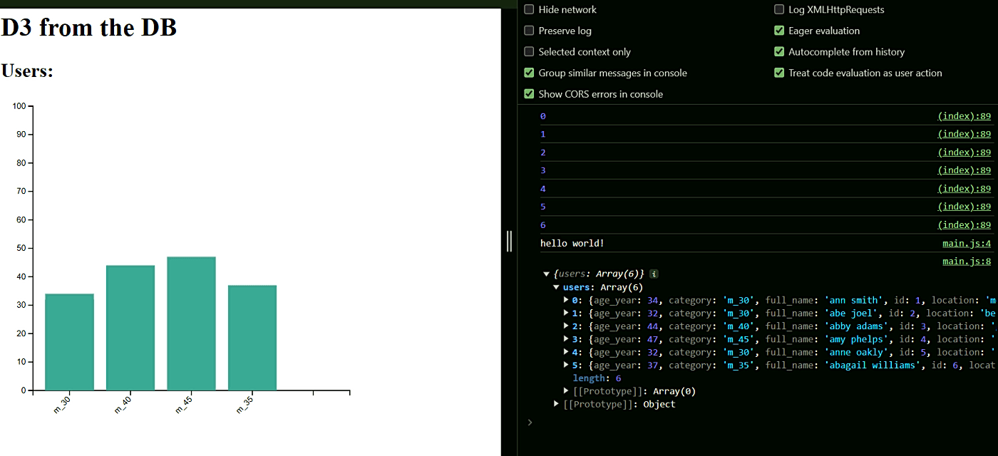Enable Selected context only option
The image size is (998, 456).
click(x=529, y=51)
